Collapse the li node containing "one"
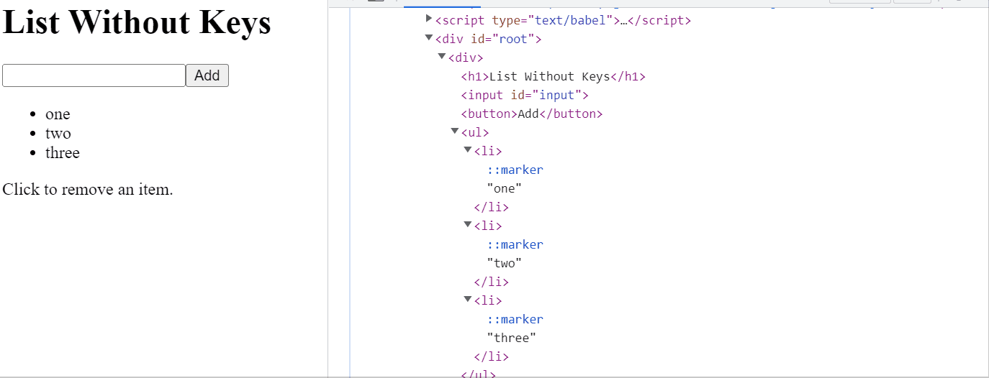Screen dimensions: 989x378 point(468,149)
